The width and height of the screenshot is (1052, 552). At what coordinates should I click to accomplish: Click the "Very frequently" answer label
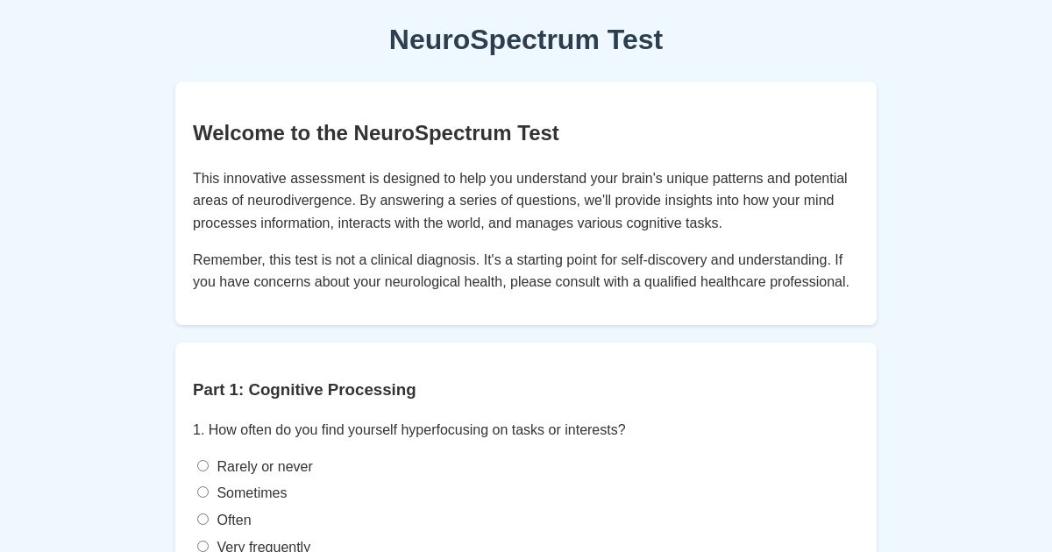[264, 547]
